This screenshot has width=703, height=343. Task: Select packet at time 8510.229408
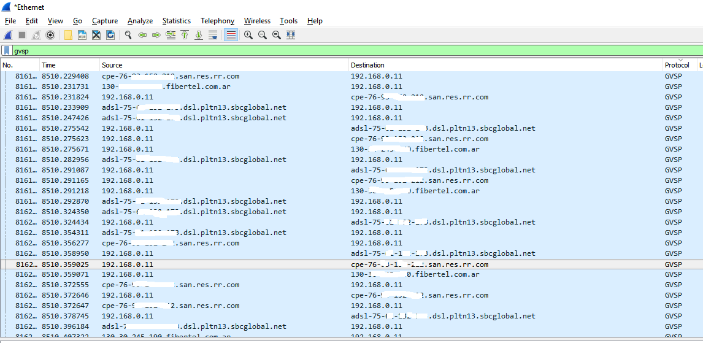pos(351,76)
